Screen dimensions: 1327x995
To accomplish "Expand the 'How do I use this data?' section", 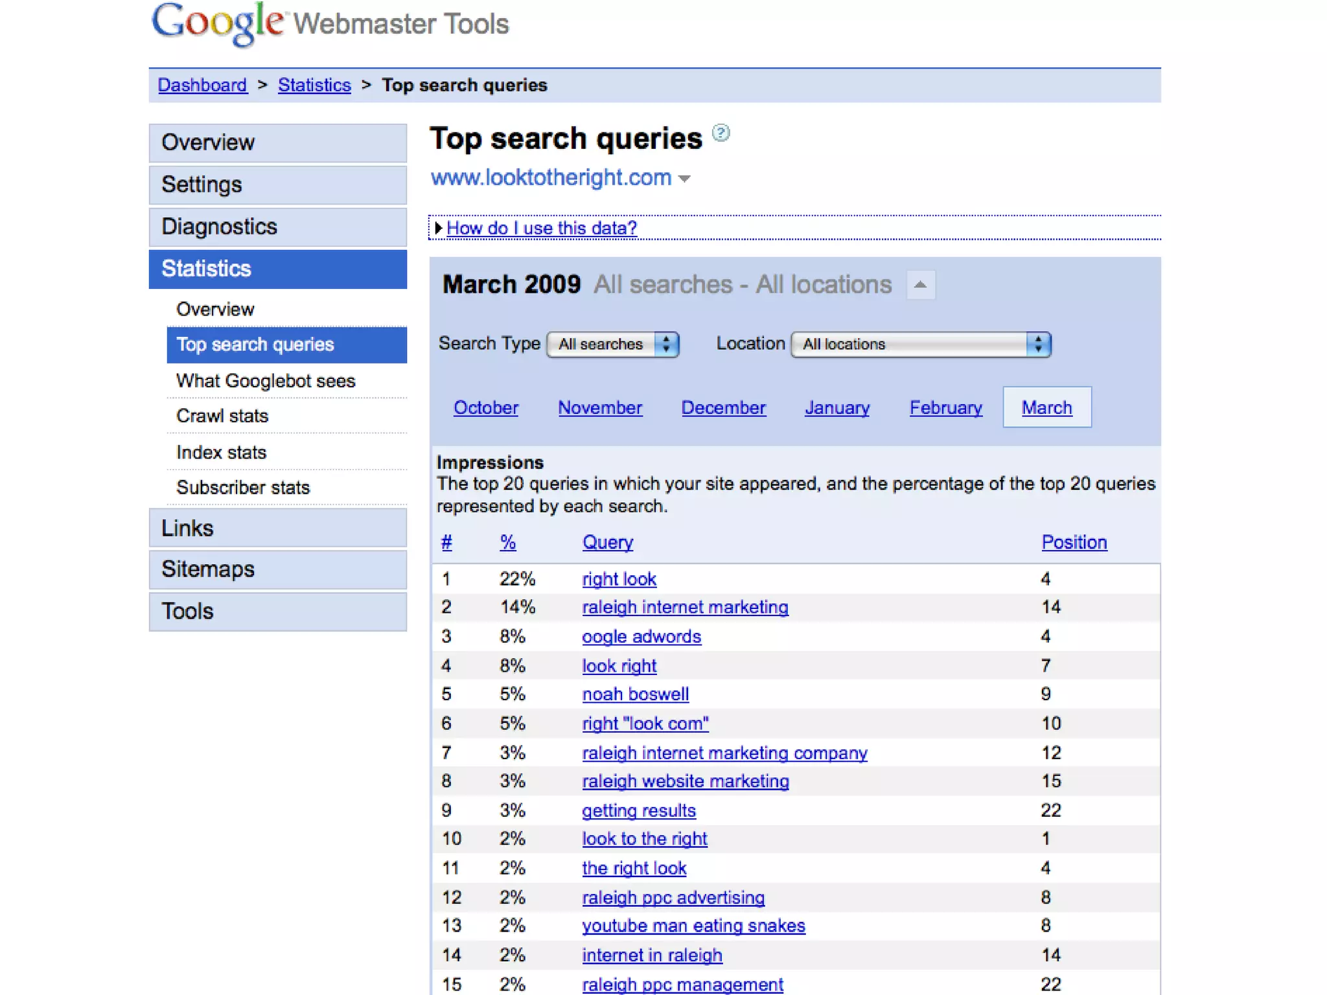I will (x=541, y=228).
